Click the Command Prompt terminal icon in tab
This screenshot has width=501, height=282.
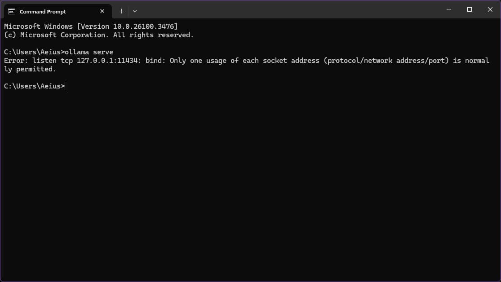[x=12, y=12]
